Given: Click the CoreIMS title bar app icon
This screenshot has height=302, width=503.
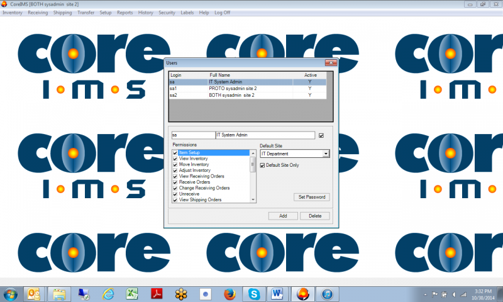Looking at the screenshot, I should (x=4, y=4).
